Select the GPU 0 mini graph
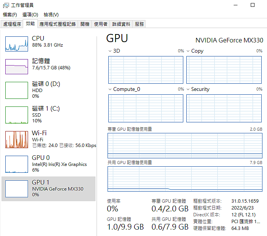Image resolution: width=267 pixels, height=236 pixels. click(17, 164)
